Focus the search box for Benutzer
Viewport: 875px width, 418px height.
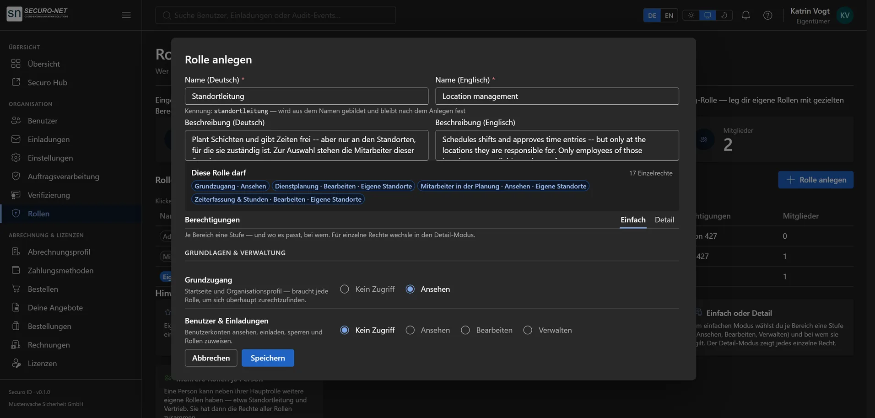click(275, 15)
